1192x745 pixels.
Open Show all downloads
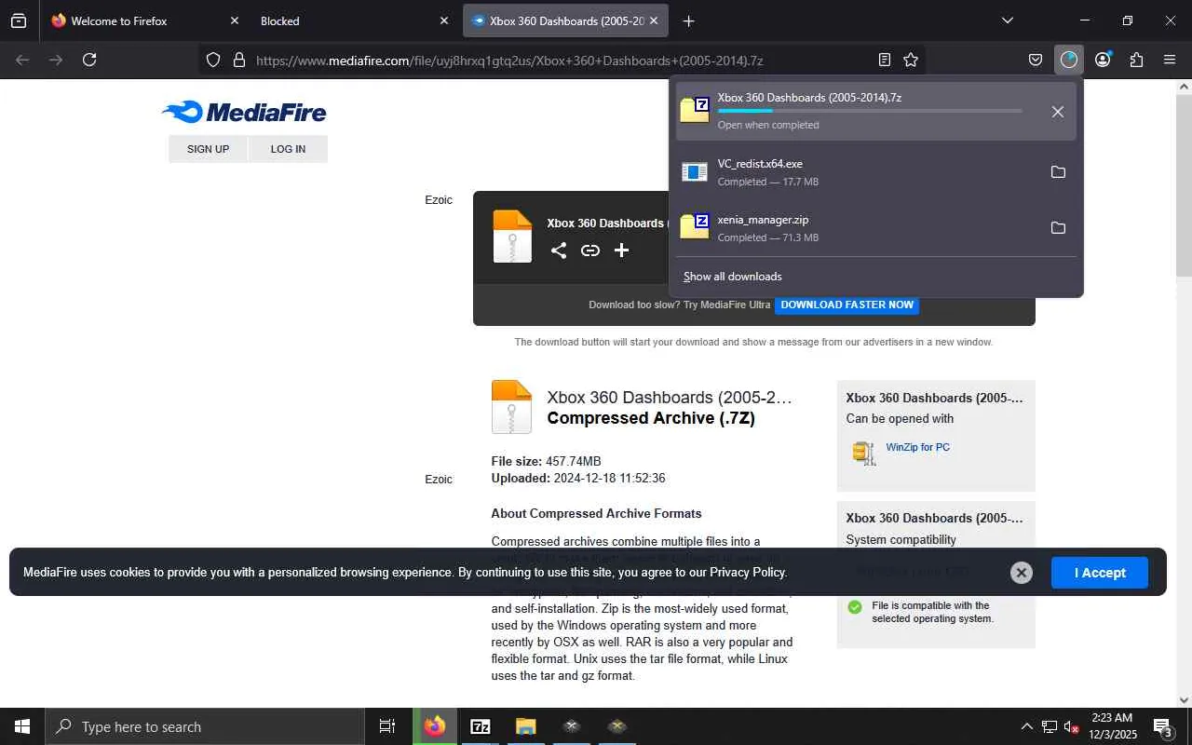click(733, 277)
